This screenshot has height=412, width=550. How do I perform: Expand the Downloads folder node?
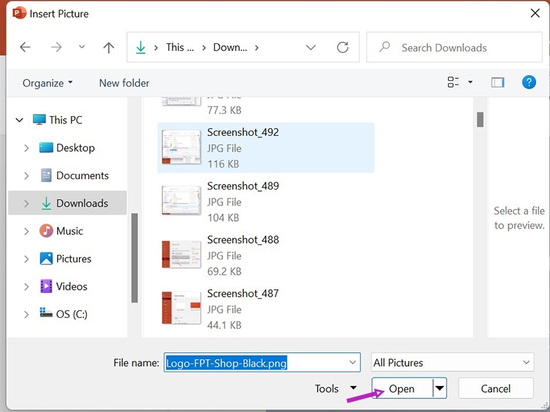coord(26,203)
